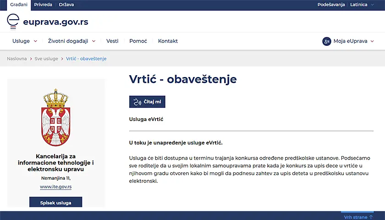
Task: Visit the www.ite.gov.rs link
Action: pos(56,187)
